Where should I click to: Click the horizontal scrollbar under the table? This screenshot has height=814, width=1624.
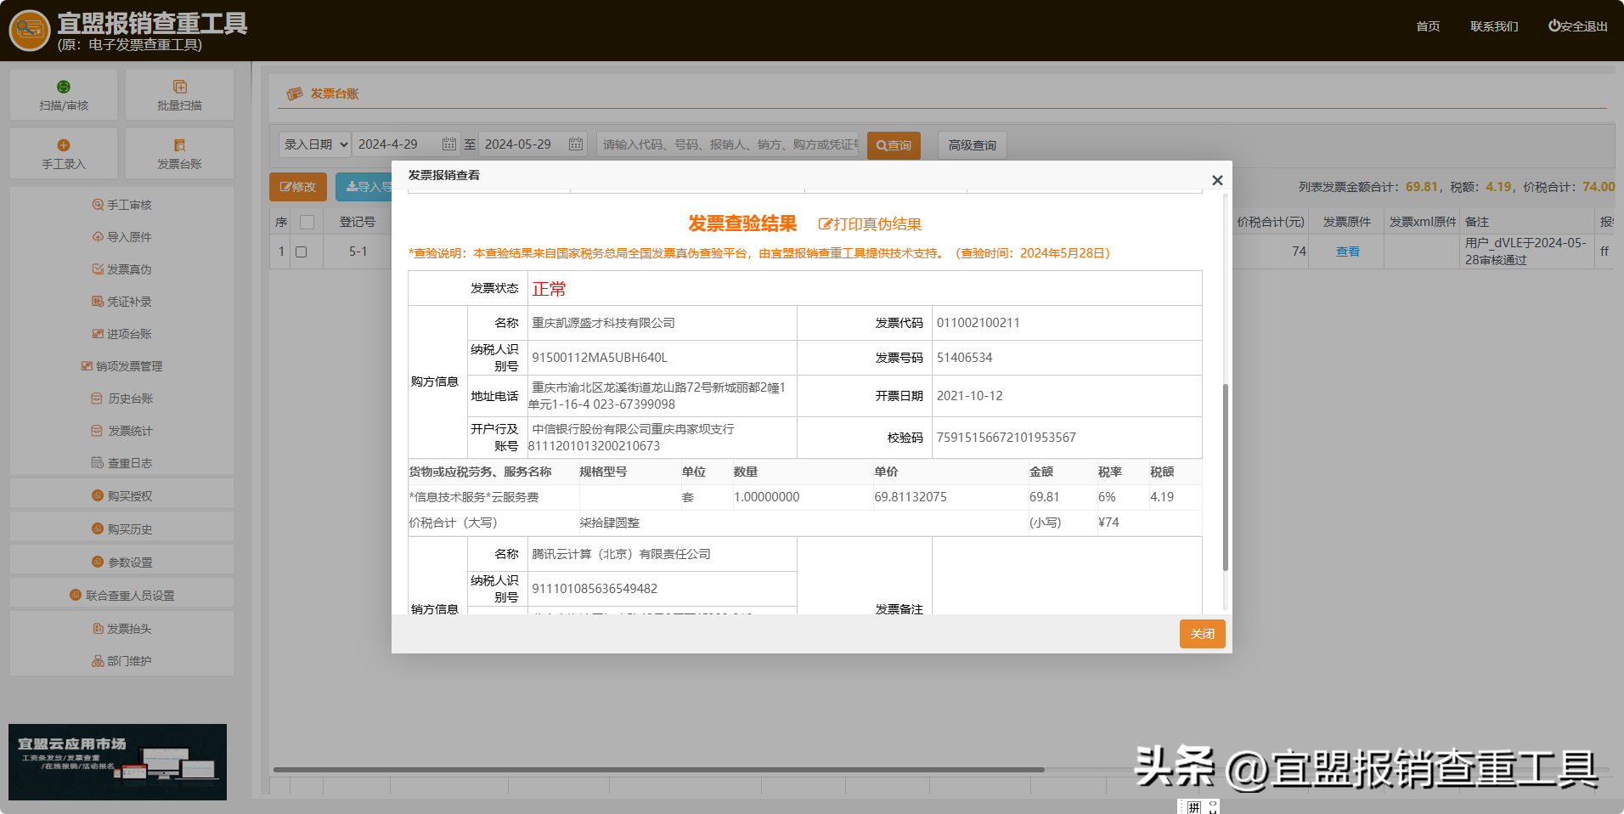click(x=658, y=770)
